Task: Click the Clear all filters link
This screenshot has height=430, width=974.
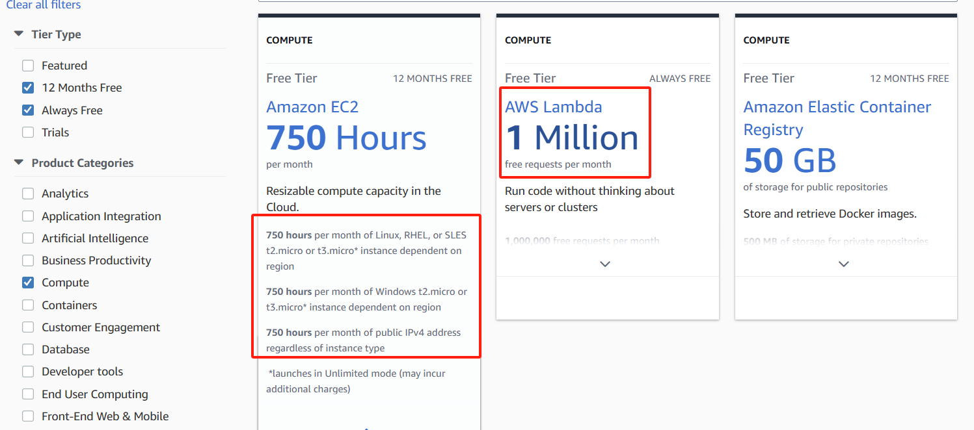Action: pos(44,5)
